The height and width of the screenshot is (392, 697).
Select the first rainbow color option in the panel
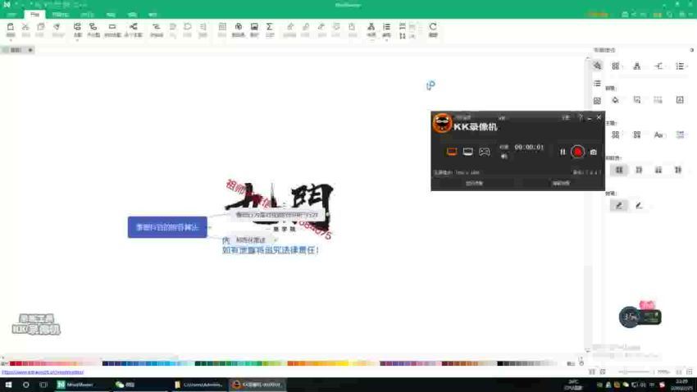(619, 170)
